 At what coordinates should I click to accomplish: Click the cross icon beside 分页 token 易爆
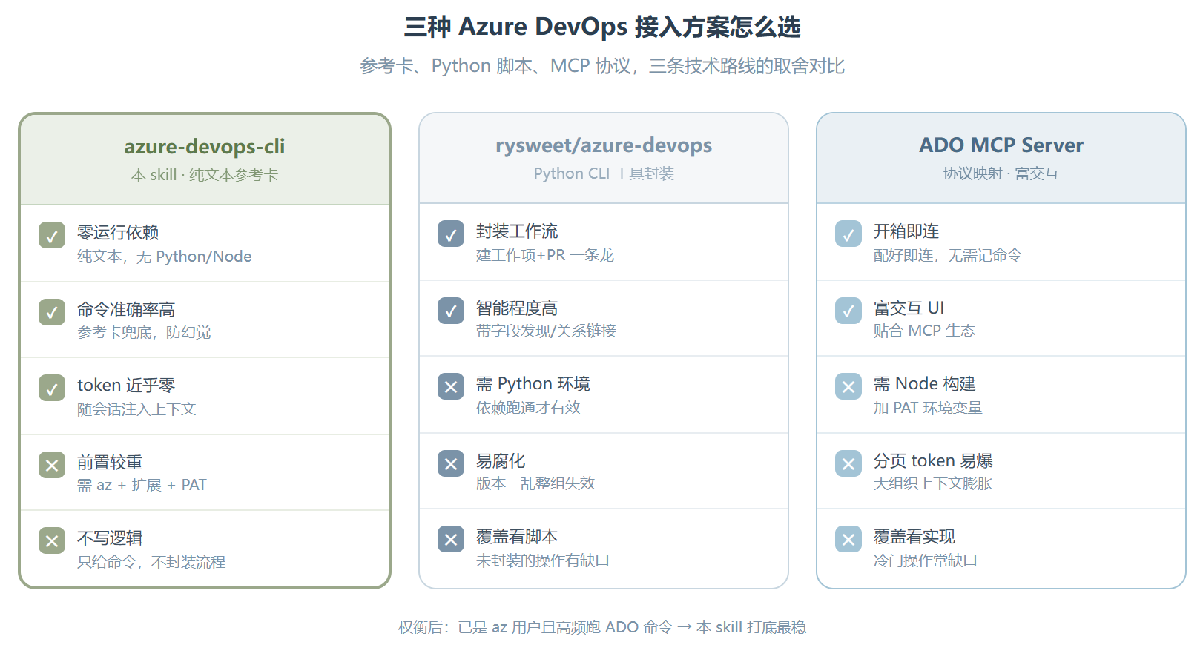pos(848,463)
